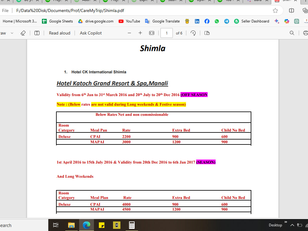Viewport: 308px width, 231px height.
Task: Open the ChatGPT bookmark icon
Action: click(297, 21)
